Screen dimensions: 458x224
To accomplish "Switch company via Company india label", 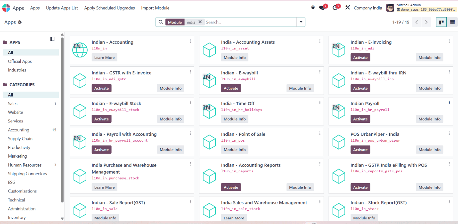I will point(368,8).
